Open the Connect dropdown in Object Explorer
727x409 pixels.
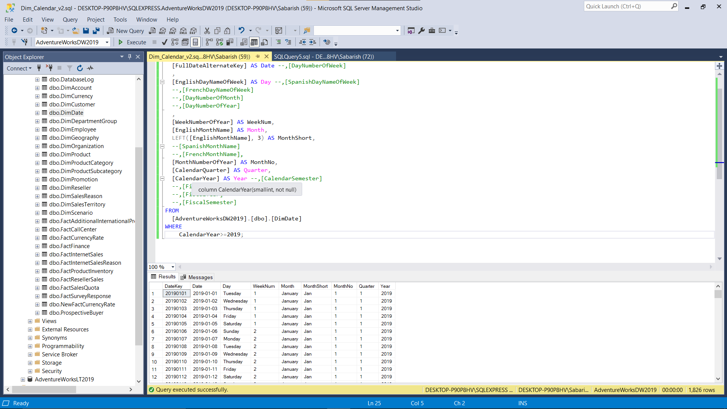19,68
